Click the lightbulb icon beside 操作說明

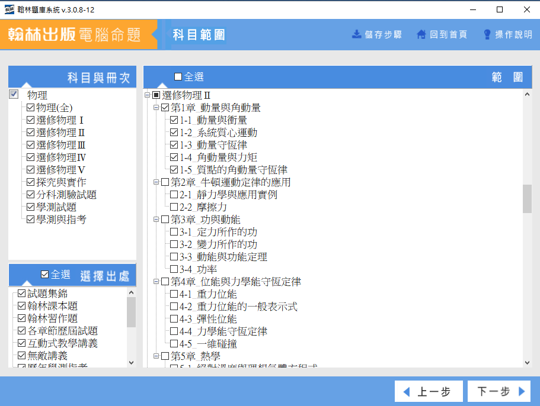(487, 34)
